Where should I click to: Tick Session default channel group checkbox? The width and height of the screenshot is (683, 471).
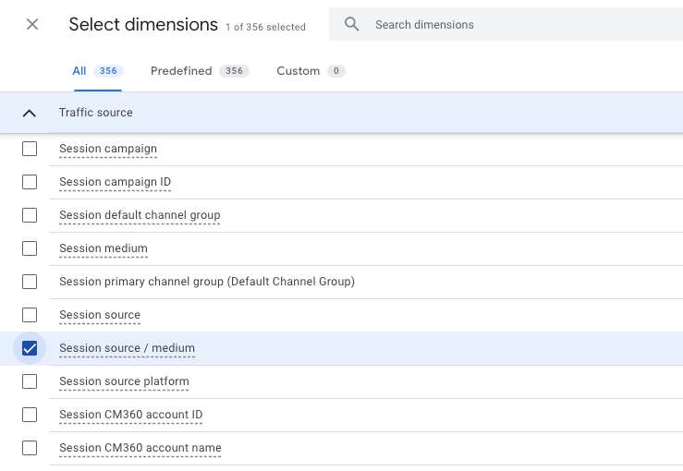(x=30, y=215)
